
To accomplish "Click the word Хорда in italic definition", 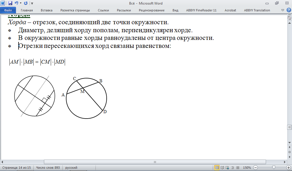I will 17,22.
